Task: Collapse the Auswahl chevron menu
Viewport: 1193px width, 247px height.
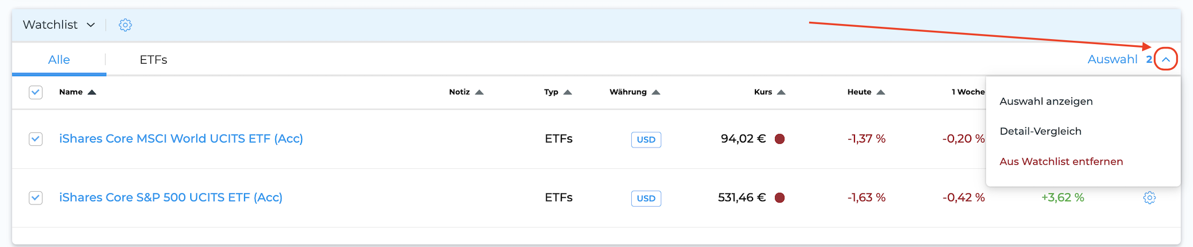Action: click(1166, 59)
